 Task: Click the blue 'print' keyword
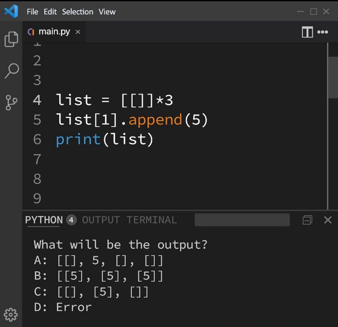tap(78, 140)
